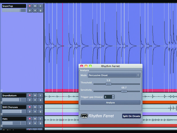
Task: Solo the SnareTop track
Action: [x=40, y=6]
